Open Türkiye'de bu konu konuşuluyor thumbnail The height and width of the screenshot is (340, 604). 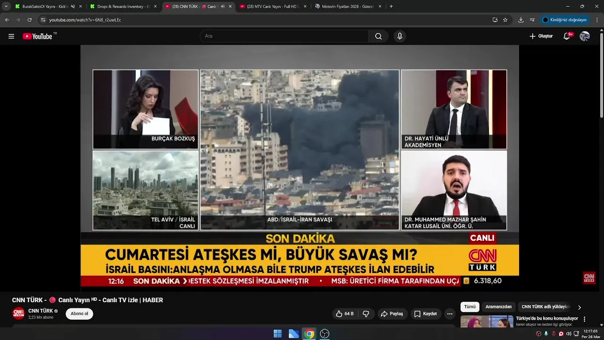[x=487, y=322]
